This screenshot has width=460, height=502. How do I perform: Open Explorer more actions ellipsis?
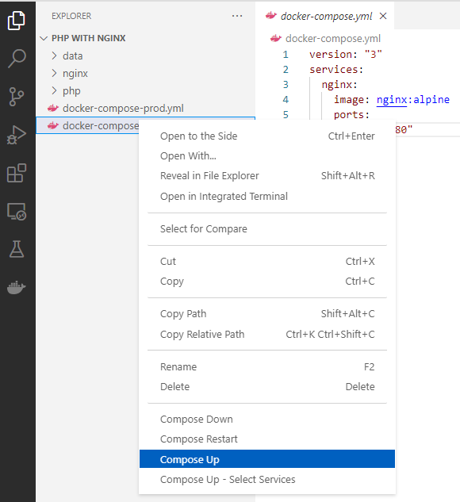[x=237, y=16]
